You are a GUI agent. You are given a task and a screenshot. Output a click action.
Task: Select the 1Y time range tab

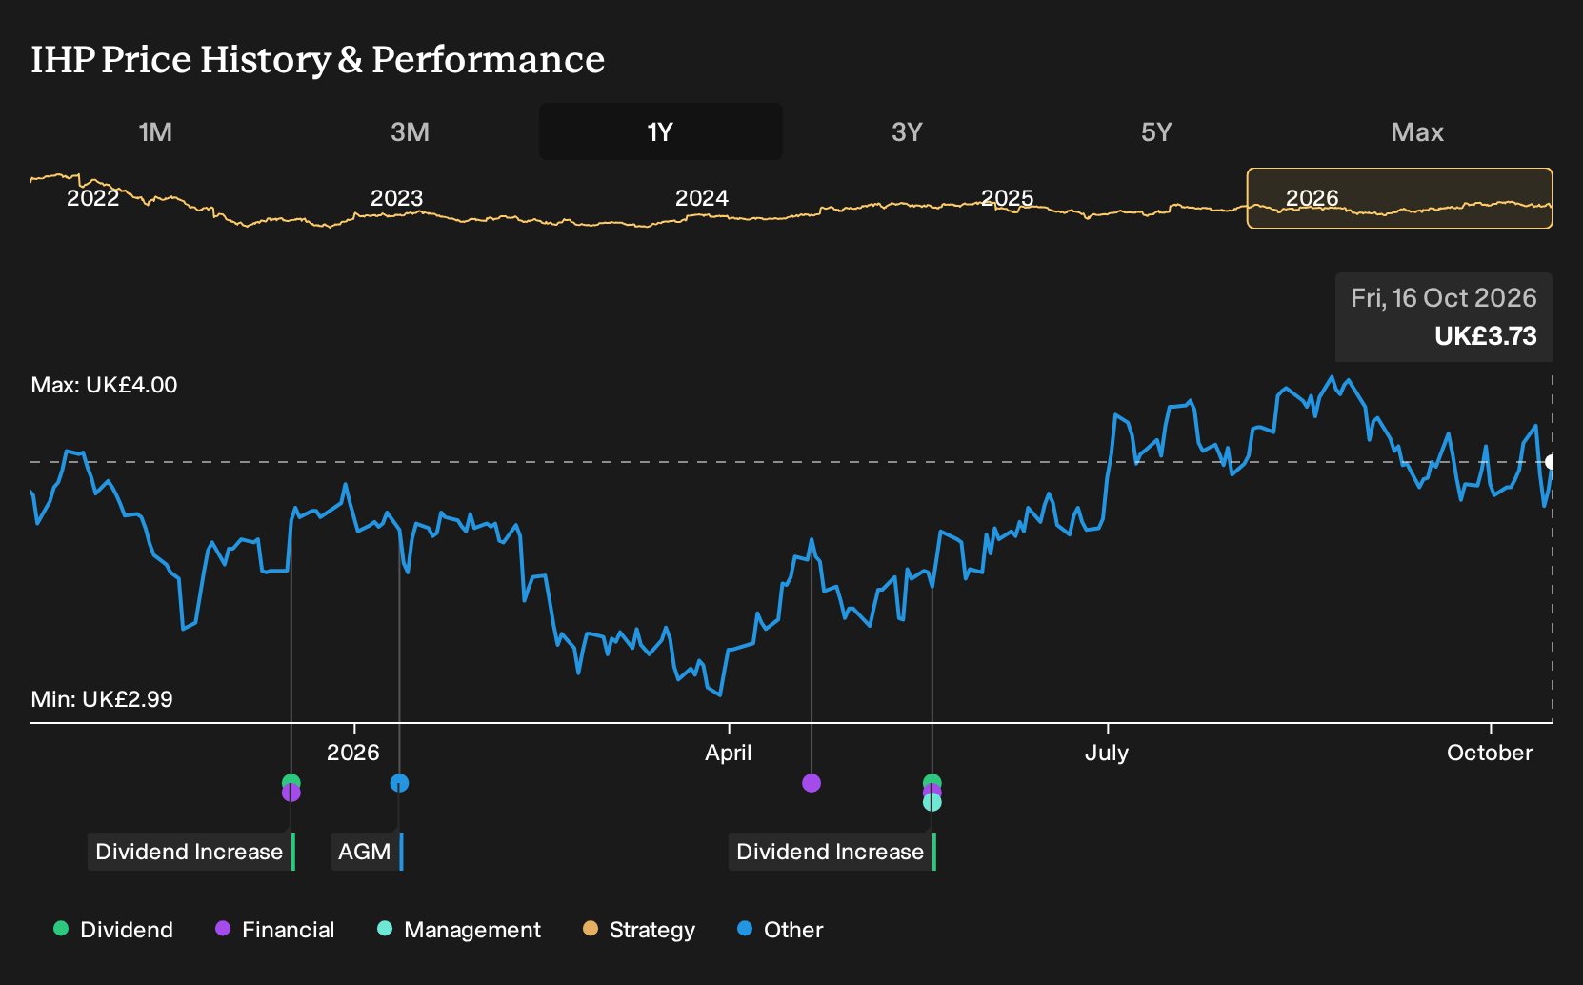coord(660,131)
